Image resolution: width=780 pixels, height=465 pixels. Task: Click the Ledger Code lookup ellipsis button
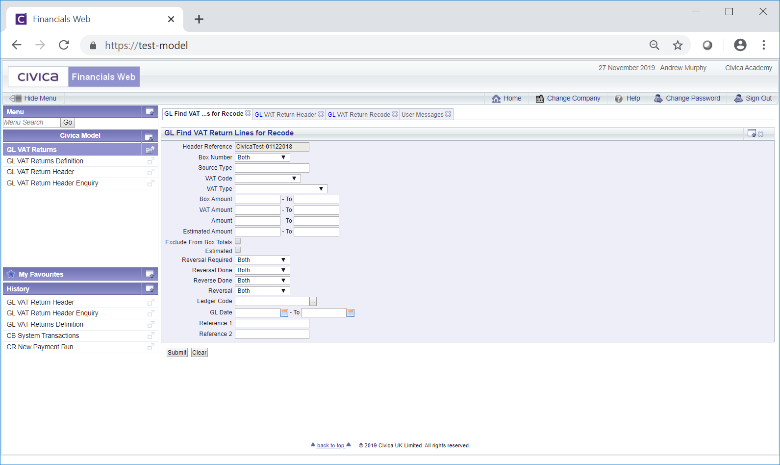point(313,302)
